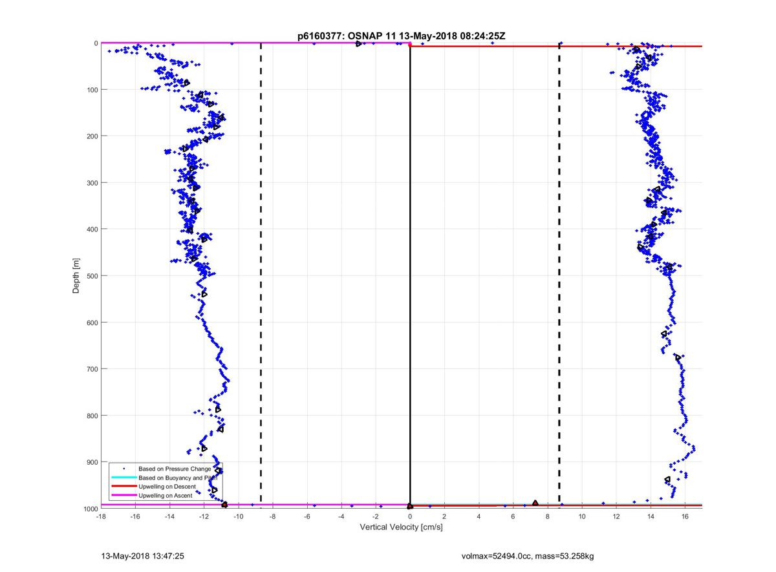This screenshot has height=572, width=776.
Task: Click x-axis tick label 10
Action: pos(582,516)
